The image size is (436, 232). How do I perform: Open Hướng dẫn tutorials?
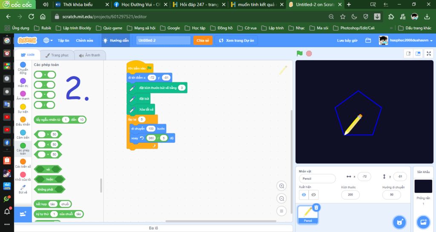pos(116,40)
